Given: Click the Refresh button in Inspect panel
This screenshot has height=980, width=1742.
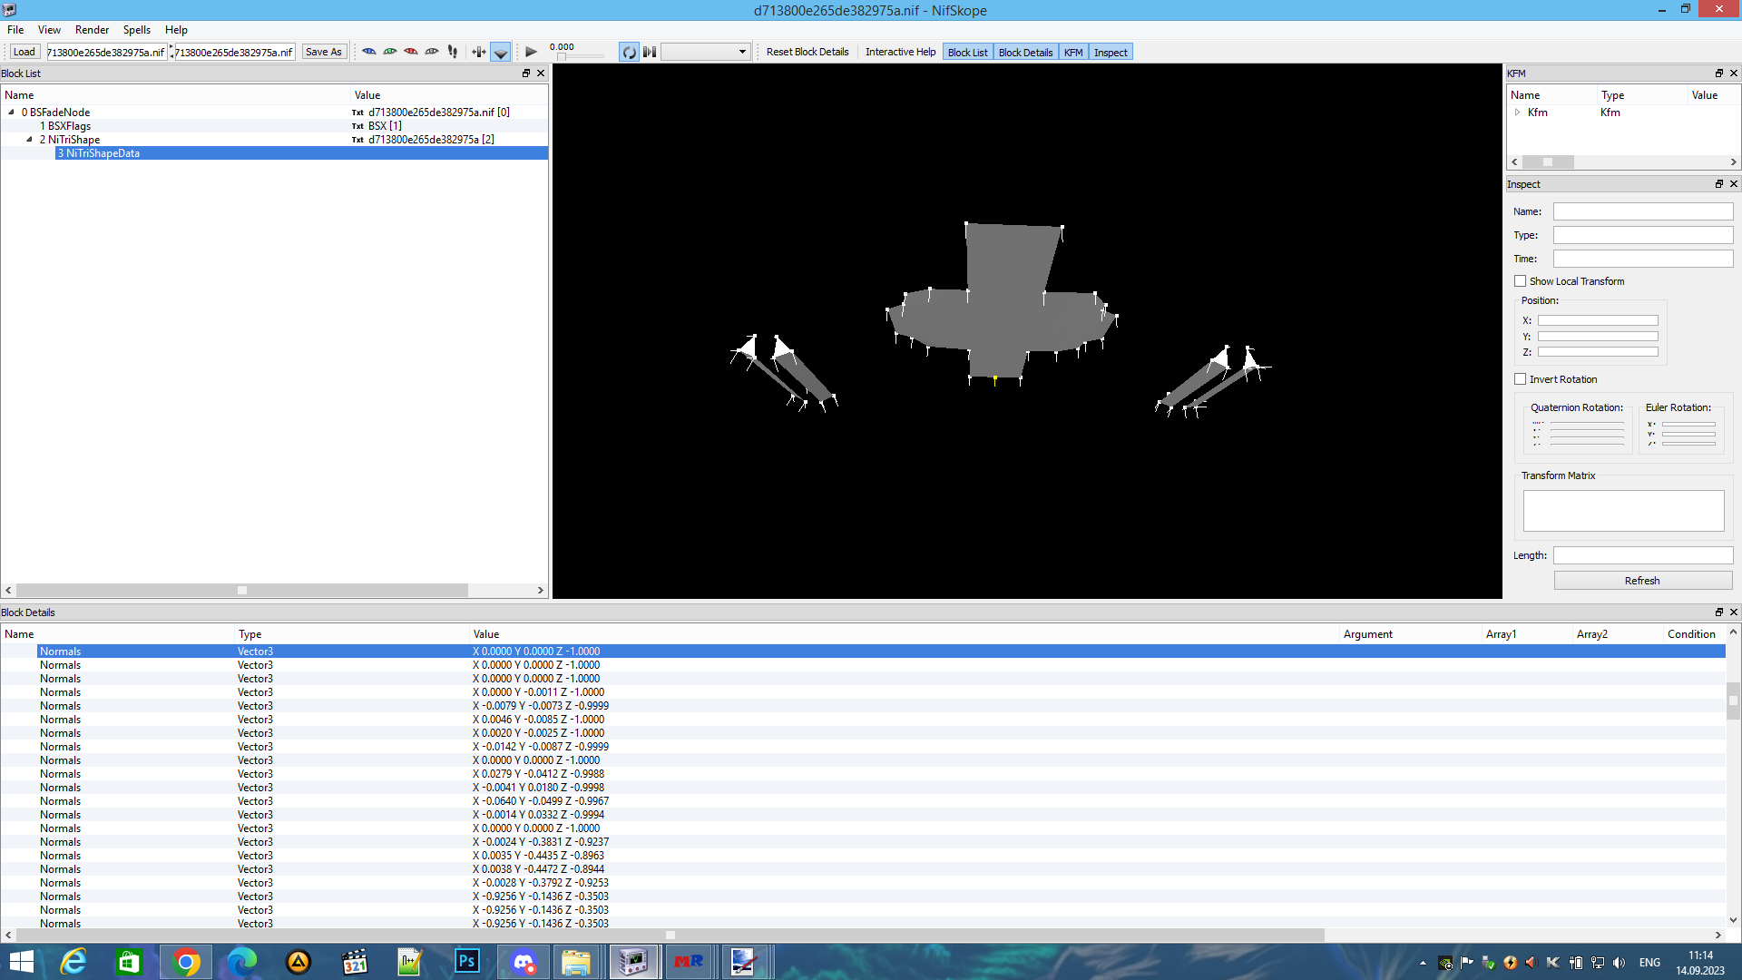Looking at the screenshot, I should click(1642, 580).
